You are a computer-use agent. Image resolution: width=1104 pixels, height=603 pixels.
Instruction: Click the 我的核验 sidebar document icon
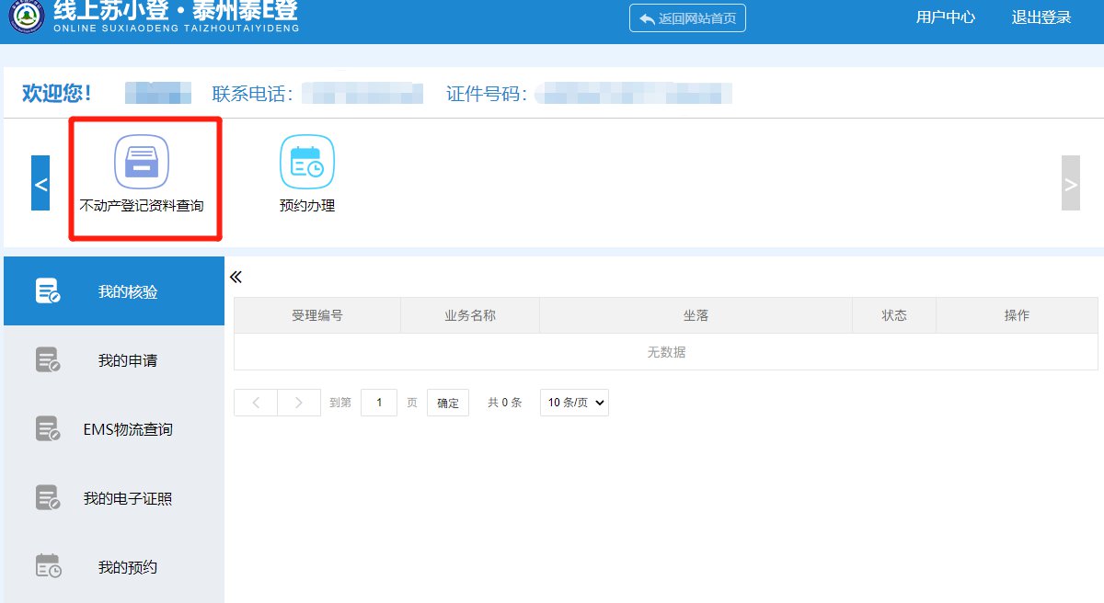tap(48, 291)
